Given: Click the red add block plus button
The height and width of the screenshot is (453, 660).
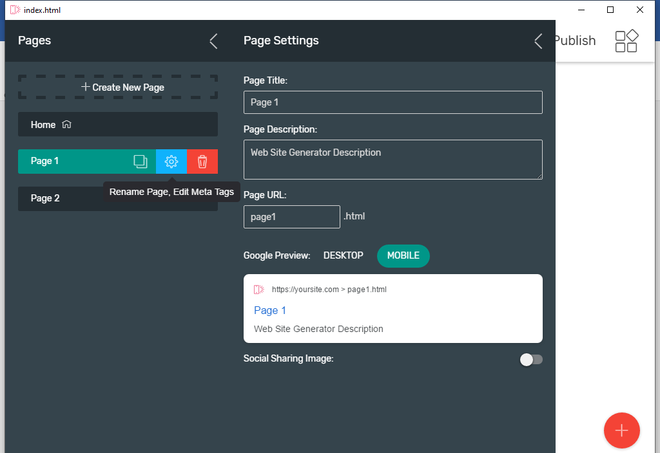Looking at the screenshot, I should pos(621,430).
